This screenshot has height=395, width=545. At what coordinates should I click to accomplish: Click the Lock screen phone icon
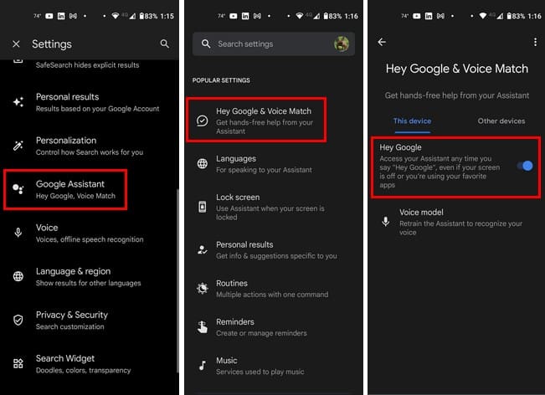point(203,207)
